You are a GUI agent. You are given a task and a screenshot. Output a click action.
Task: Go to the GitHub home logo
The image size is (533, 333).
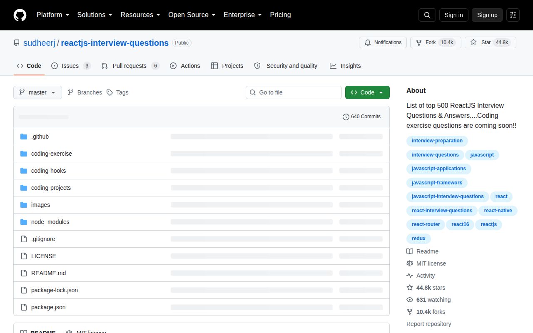[x=20, y=15]
